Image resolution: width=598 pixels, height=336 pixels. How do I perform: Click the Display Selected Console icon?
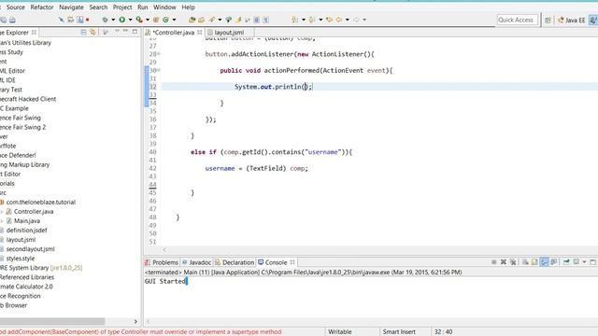576,262
